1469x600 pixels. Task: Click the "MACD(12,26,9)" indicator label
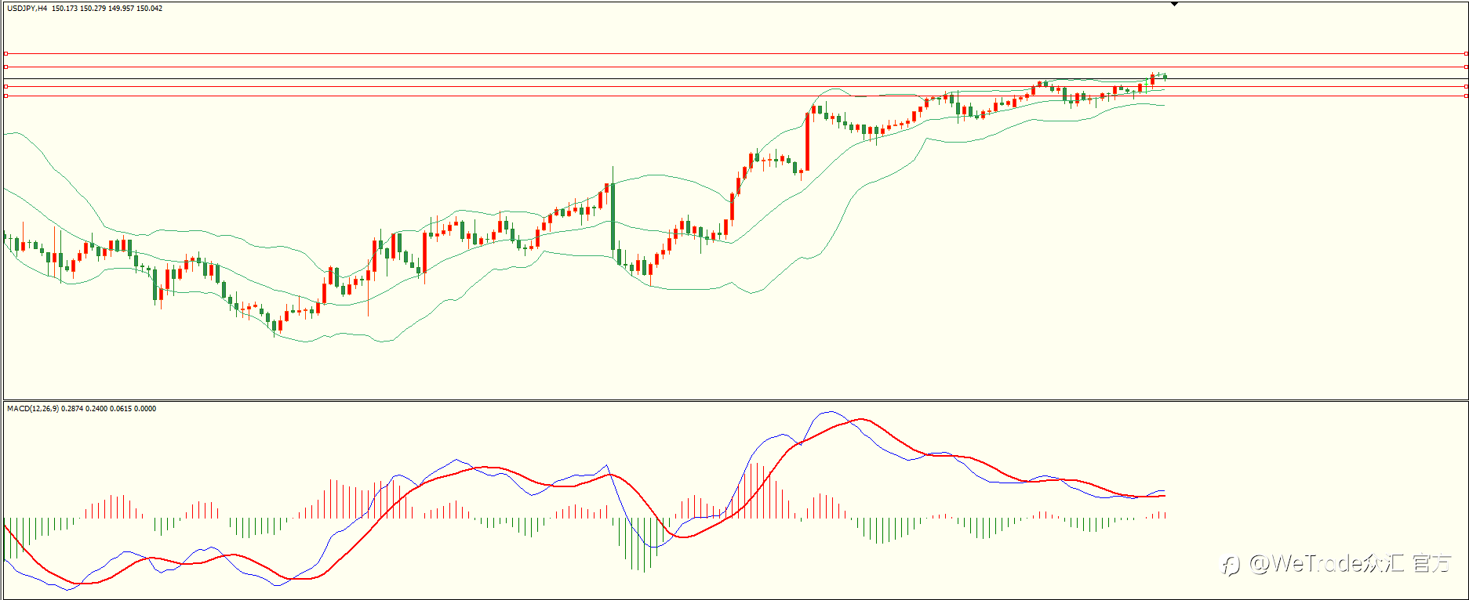click(32, 409)
